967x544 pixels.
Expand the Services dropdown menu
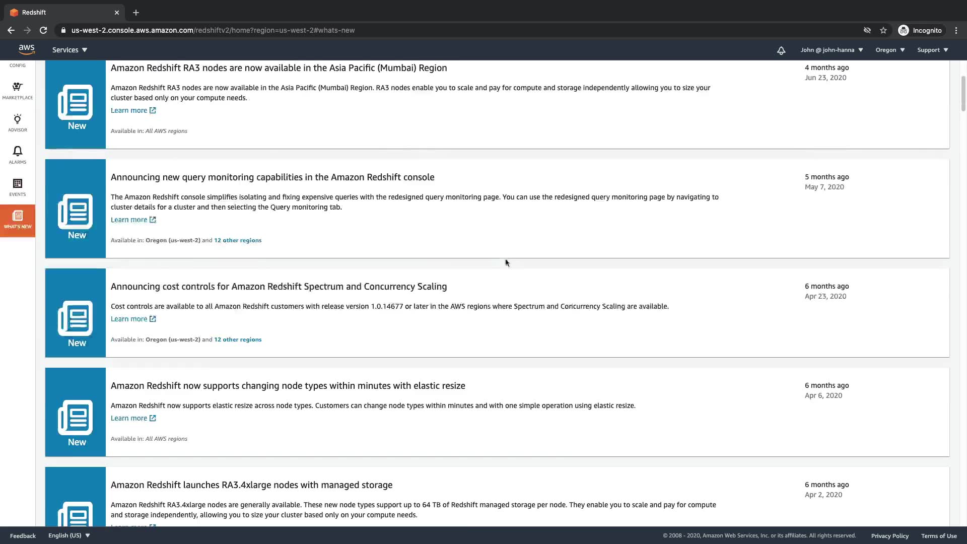pos(70,50)
